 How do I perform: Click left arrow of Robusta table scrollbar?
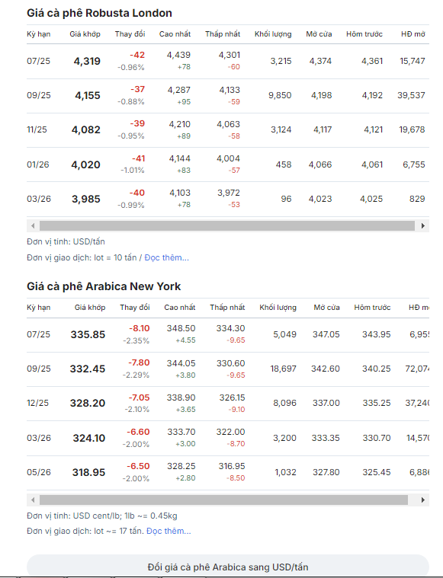coord(33,225)
